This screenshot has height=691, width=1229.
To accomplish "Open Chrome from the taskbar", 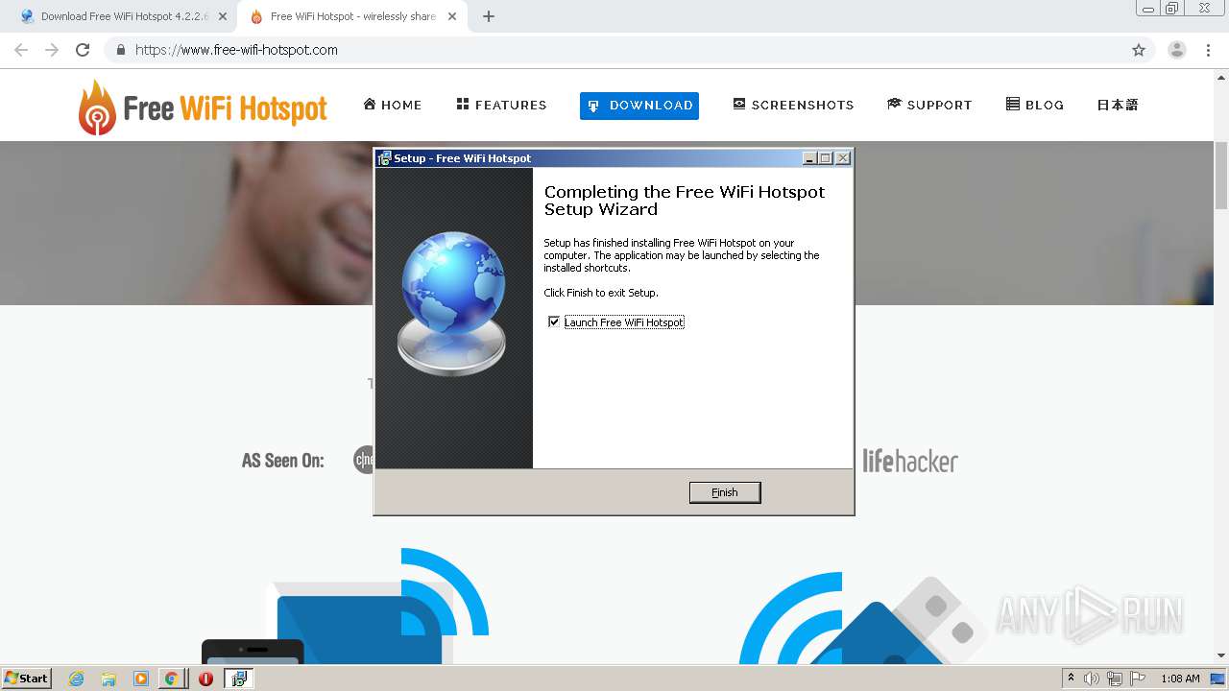I will 171,679.
